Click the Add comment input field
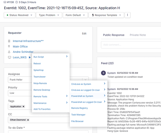The image size is (161, 133). [x=131, y=45]
